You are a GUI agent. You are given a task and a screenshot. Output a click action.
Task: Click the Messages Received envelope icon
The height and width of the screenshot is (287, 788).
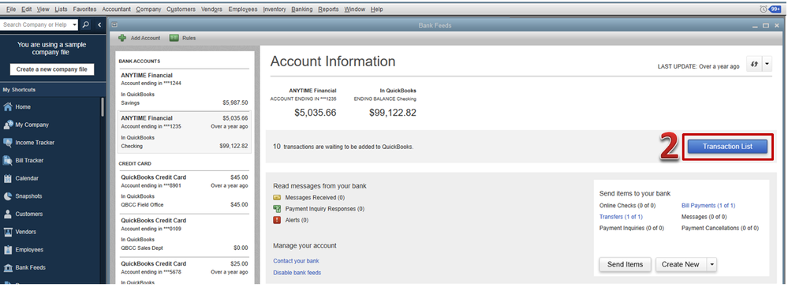pyautogui.click(x=277, y=198)
